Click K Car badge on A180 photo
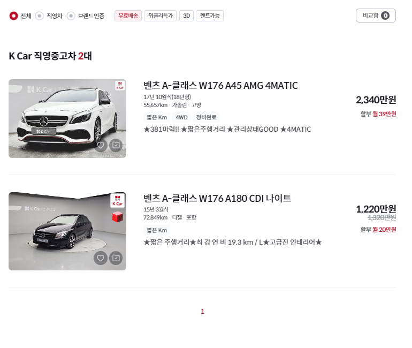The height and width of the screenshot is (348, 412). click(118, 201)
